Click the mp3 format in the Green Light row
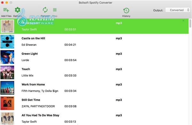Viewport: 192px width, 125px height. coord(119,54)
